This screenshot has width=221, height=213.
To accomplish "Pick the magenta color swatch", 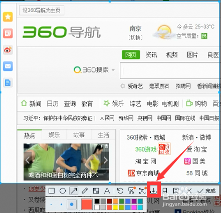I will (134, 207).
